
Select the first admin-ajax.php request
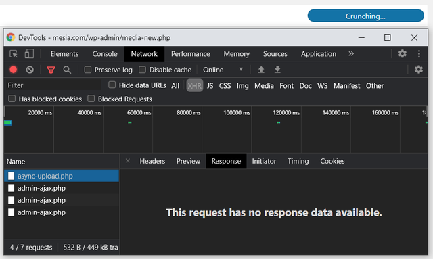62,188
